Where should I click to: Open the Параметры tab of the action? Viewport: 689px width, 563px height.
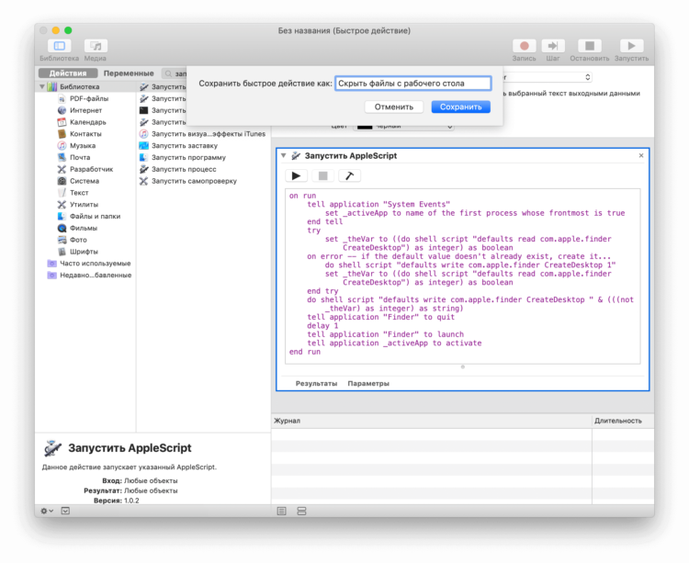coord(368,383)
